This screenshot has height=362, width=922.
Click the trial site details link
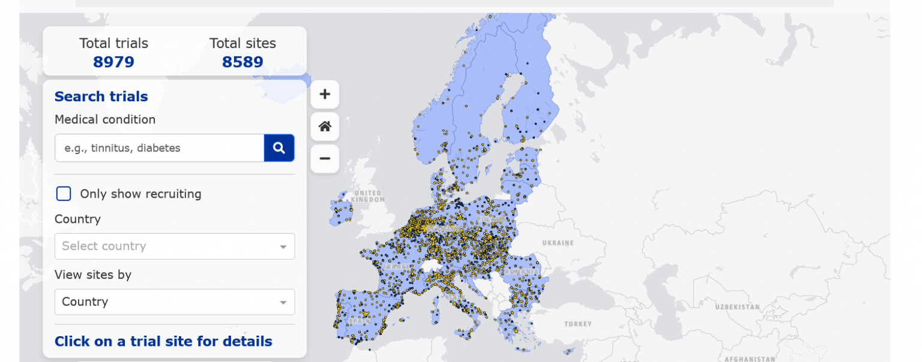pyautogui.click(x=163, y=341)
